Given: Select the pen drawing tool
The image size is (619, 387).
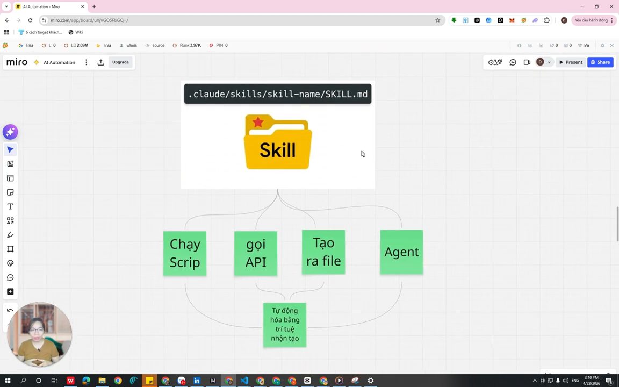Looking at the screenshot, I should point(10,235).
